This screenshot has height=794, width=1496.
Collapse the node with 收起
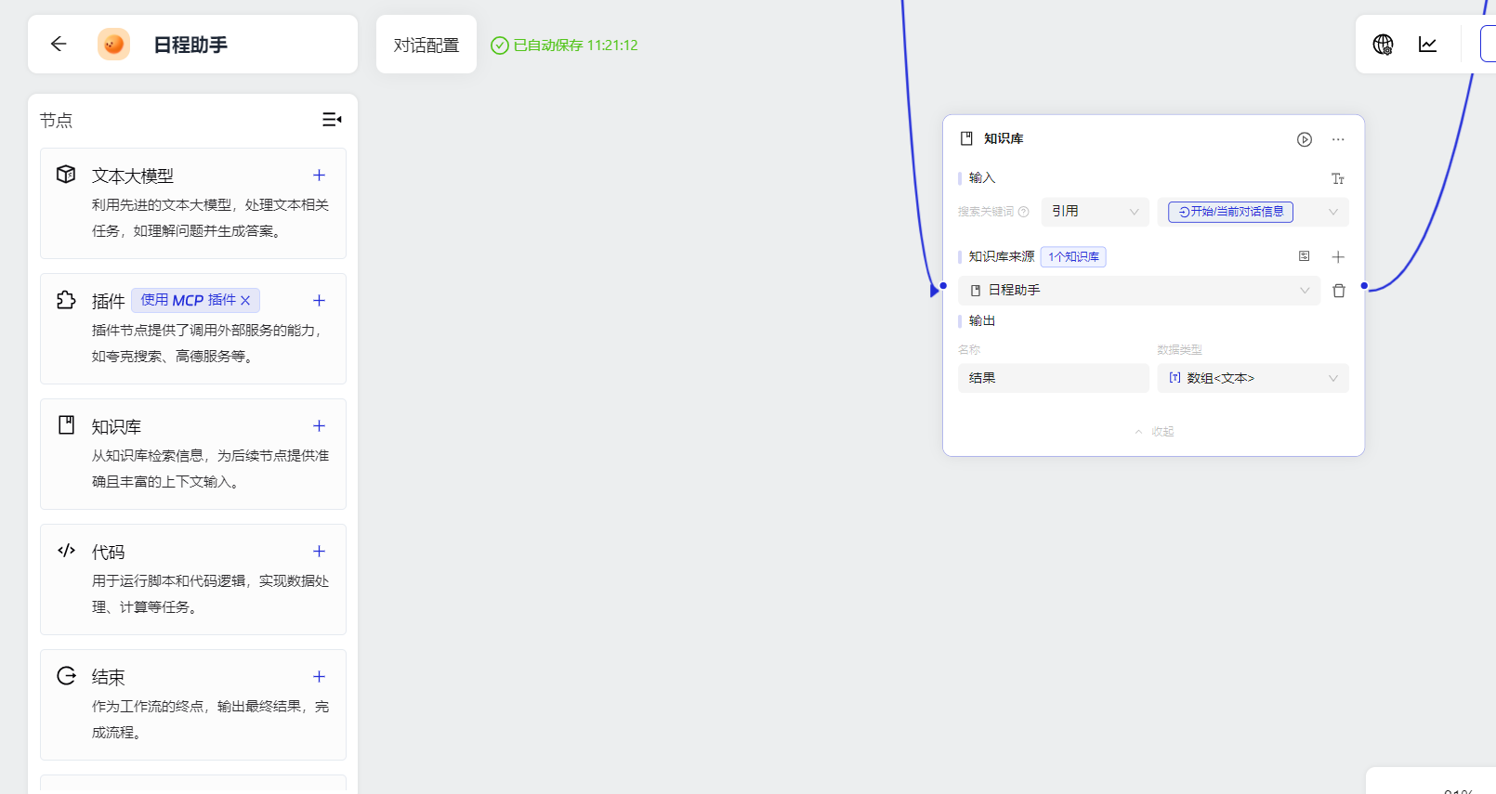1154,432
